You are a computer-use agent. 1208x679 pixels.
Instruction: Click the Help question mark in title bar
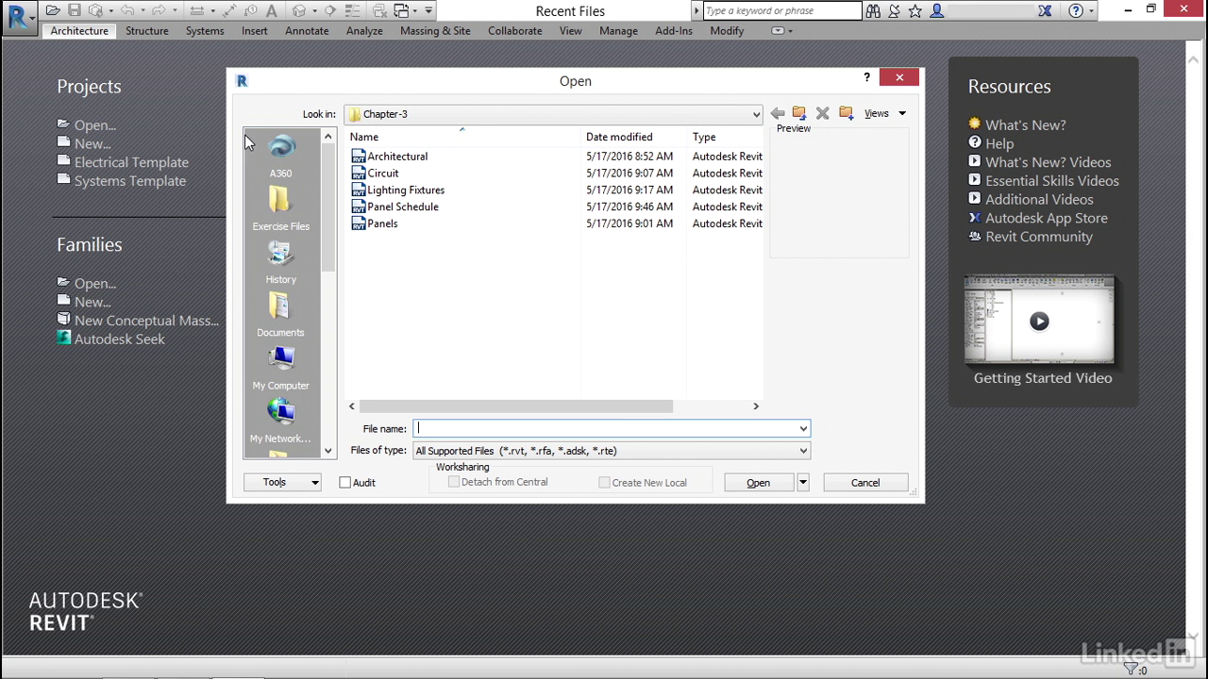pos(1076,11)
